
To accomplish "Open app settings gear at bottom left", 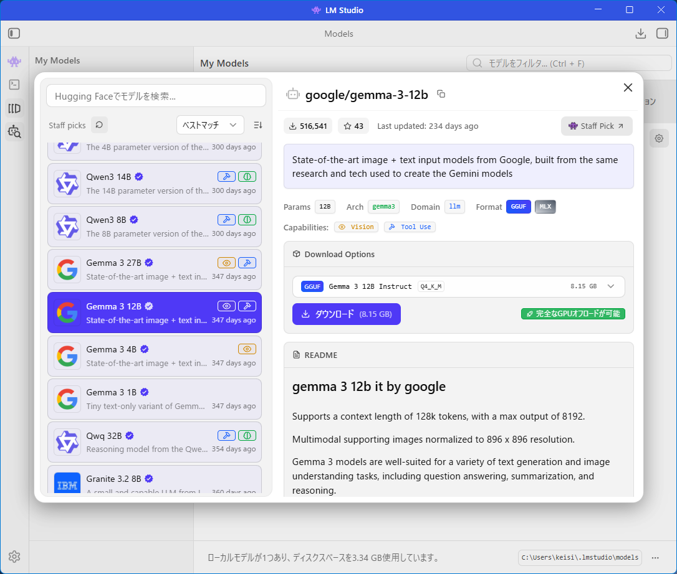I will [14, 557].
